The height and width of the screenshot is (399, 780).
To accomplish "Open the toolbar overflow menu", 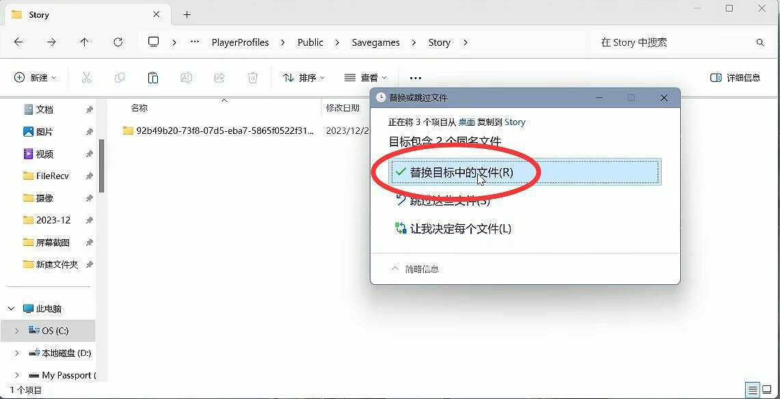I will coord(415,77).
